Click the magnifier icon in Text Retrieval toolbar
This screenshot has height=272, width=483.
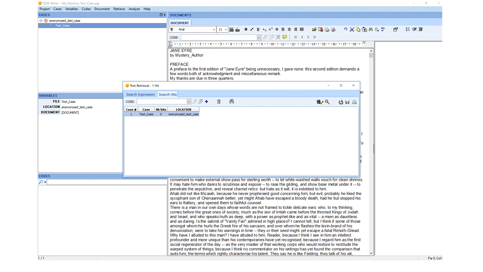pyautogui.click(x=327, y=102)
